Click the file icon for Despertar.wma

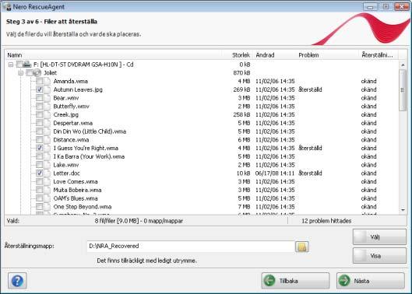47,123
